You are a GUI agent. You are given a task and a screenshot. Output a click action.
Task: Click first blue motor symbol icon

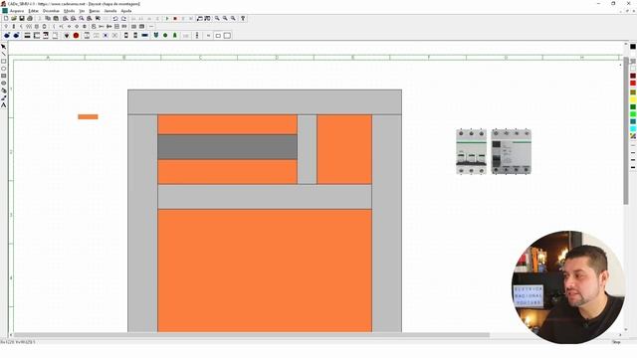(x=7, y=36)
